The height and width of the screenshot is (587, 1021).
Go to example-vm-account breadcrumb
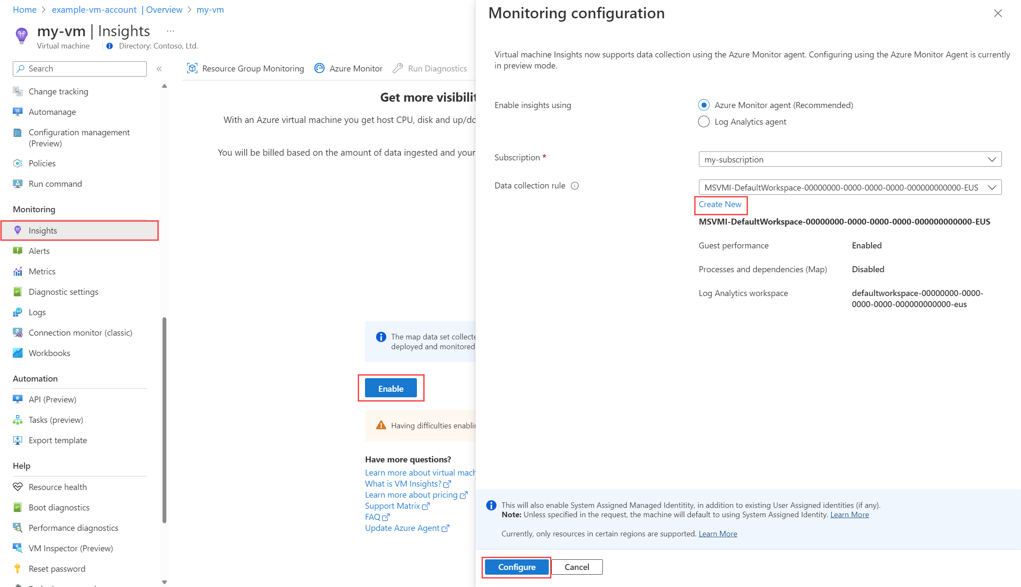coord(94,10)
